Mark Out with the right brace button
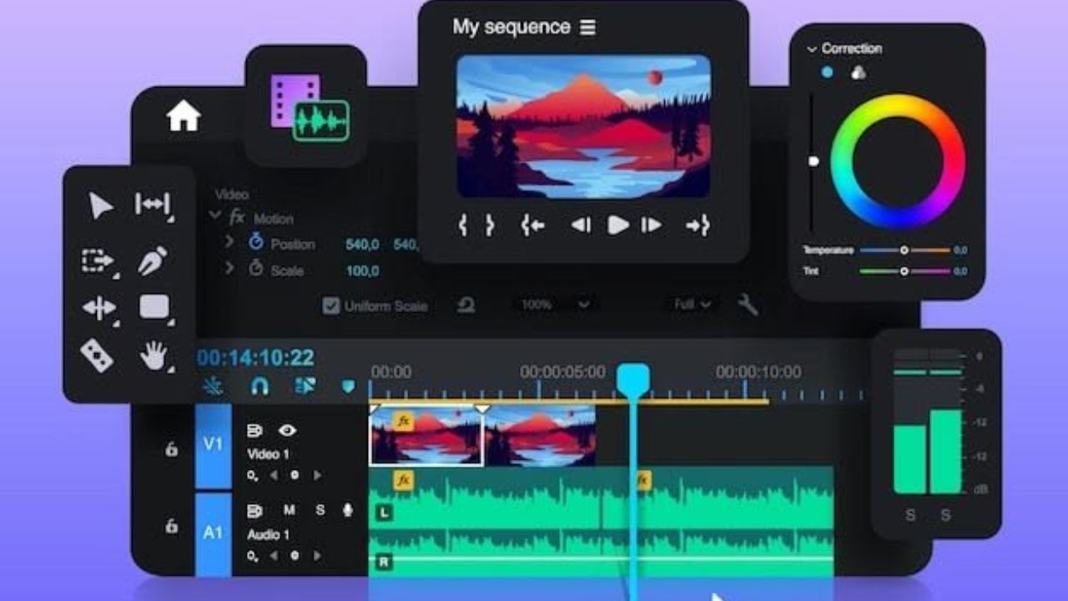This screenshot has height=601, width=1068. click(490, 225)
